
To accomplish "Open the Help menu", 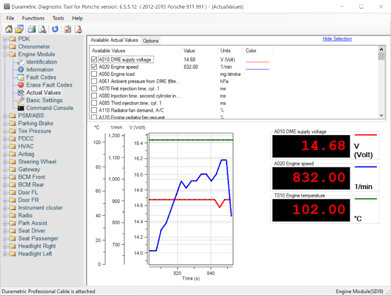I will coord(77,18).
